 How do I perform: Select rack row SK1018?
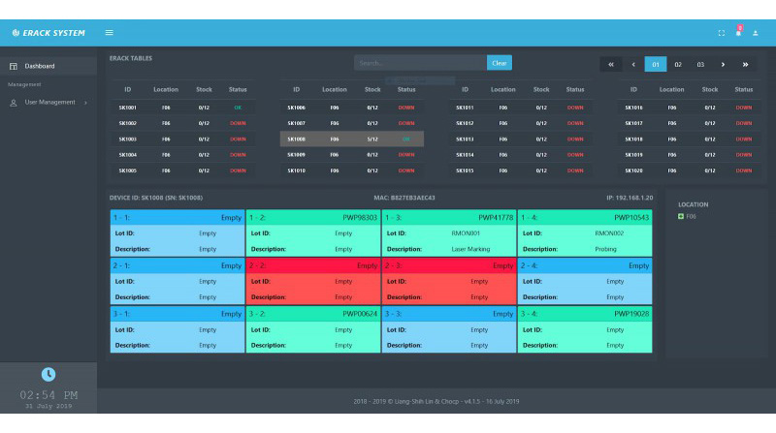point(690,139)
